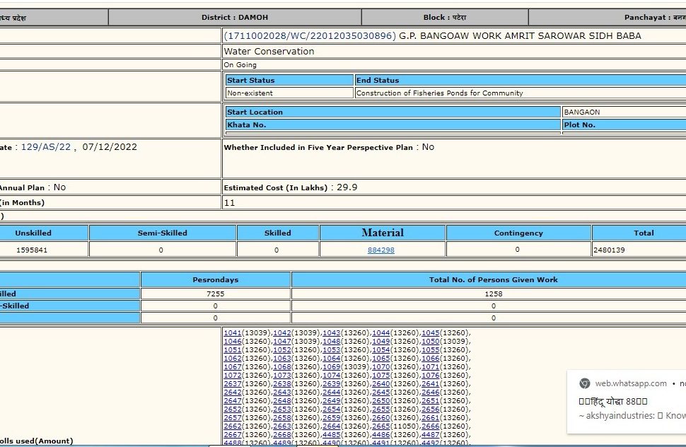Viewport: 686px width, 447px height.
Task: Open muster roll 1041 link
Action: (232, 333)
